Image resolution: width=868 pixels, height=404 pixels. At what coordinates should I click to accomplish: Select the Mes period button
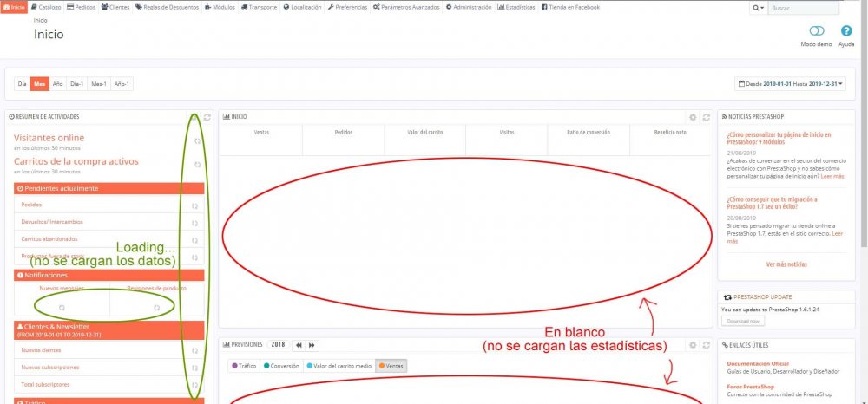point(39,84)
